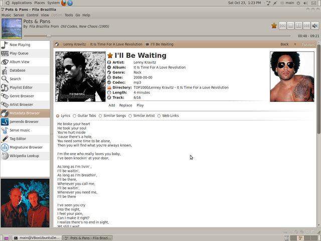This screenshot has width=321, height=241.
Task: Open the Search sidebar entry
Action: pos(25,79)
